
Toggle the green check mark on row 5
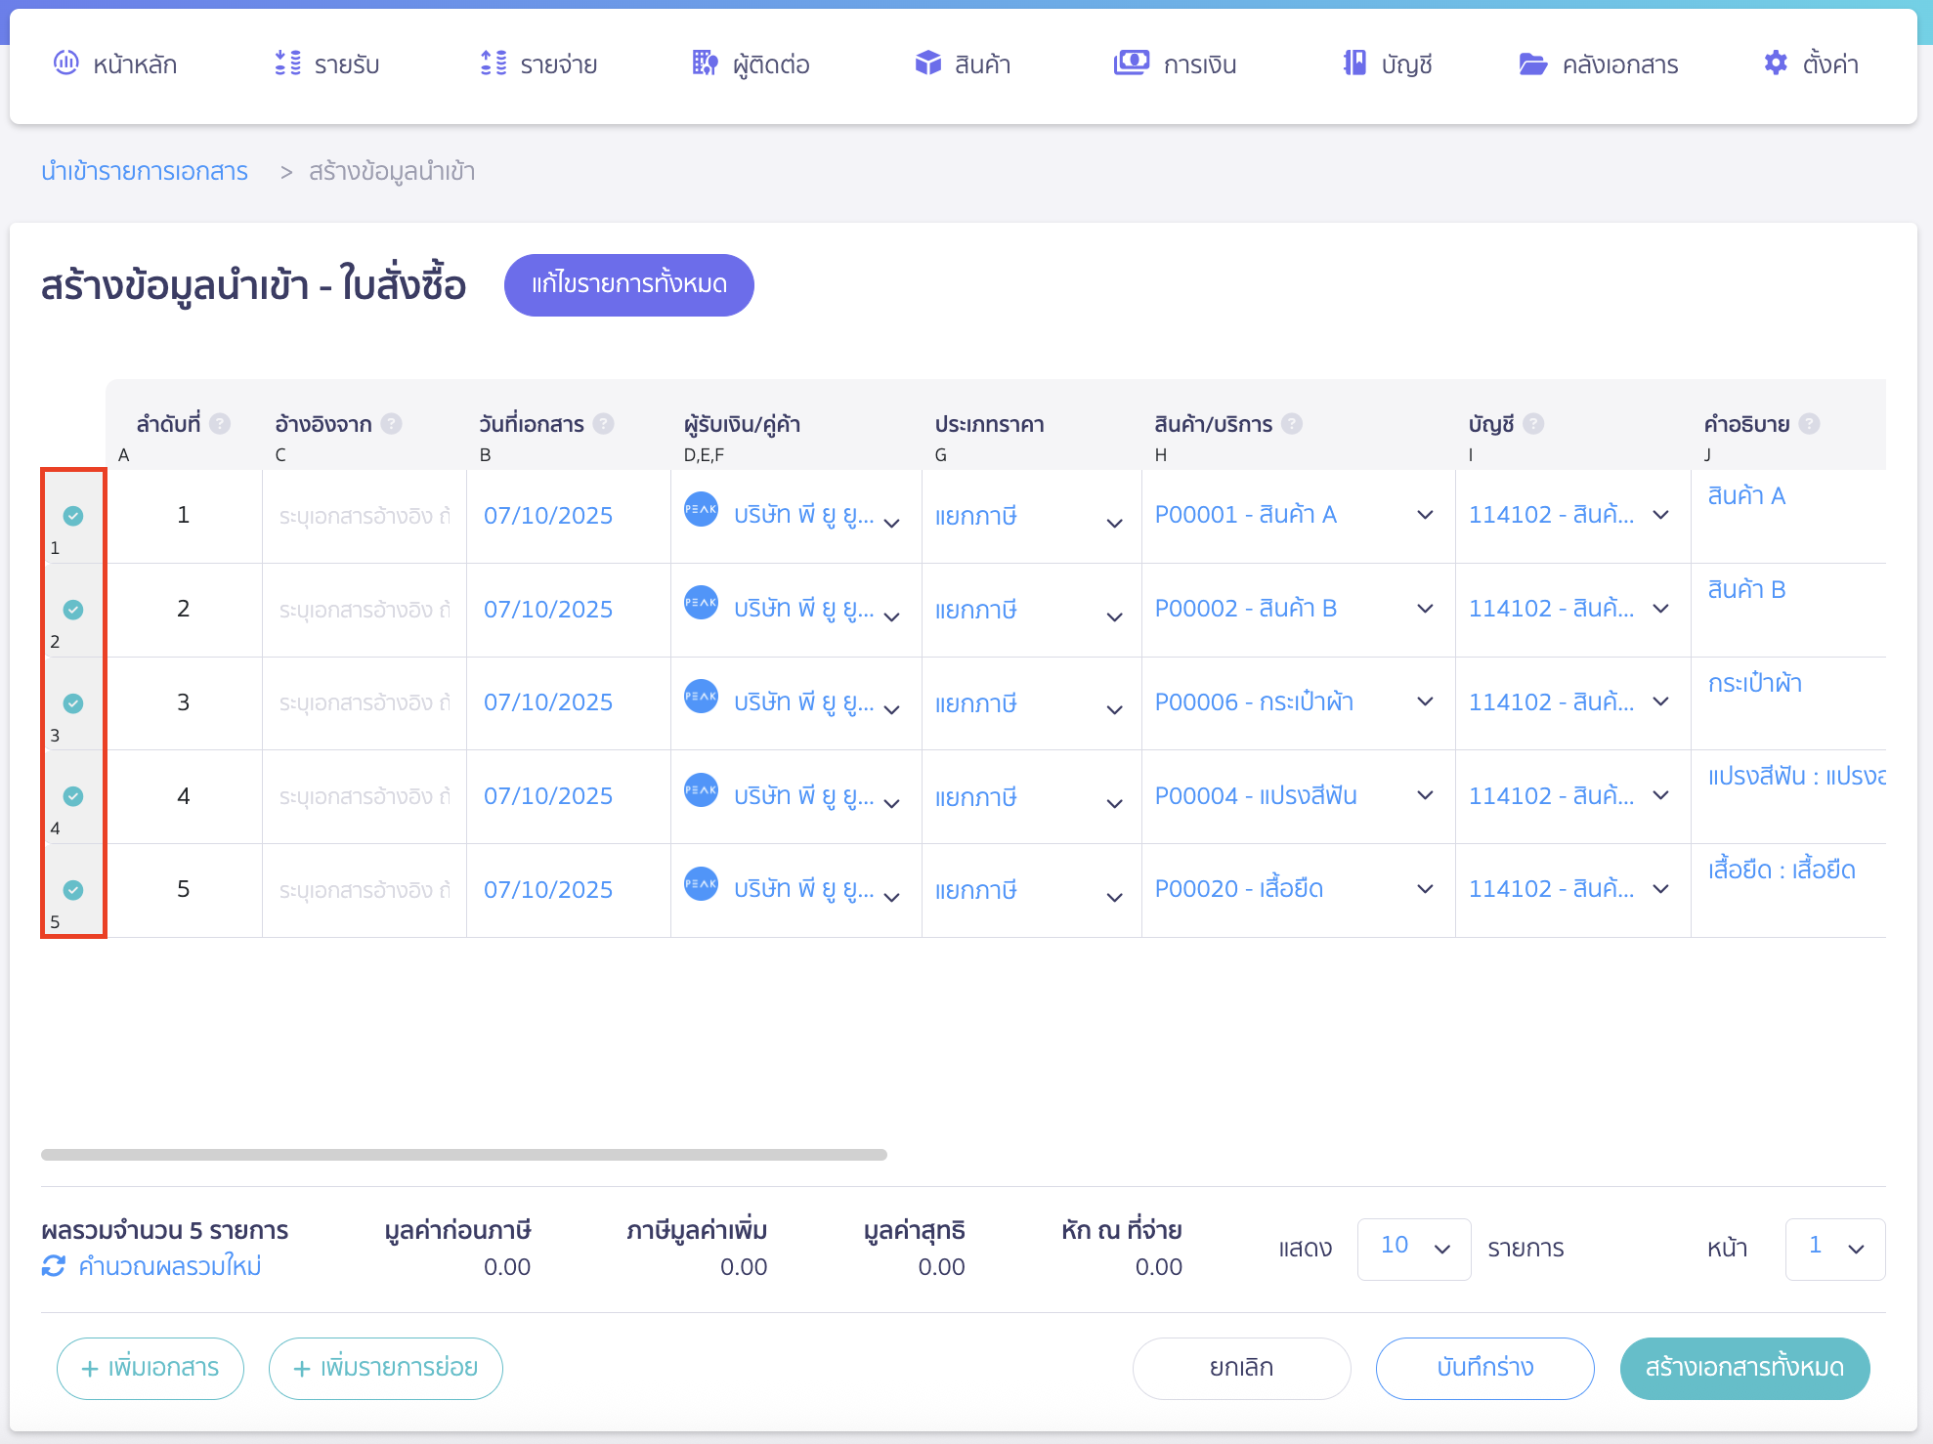73,890
